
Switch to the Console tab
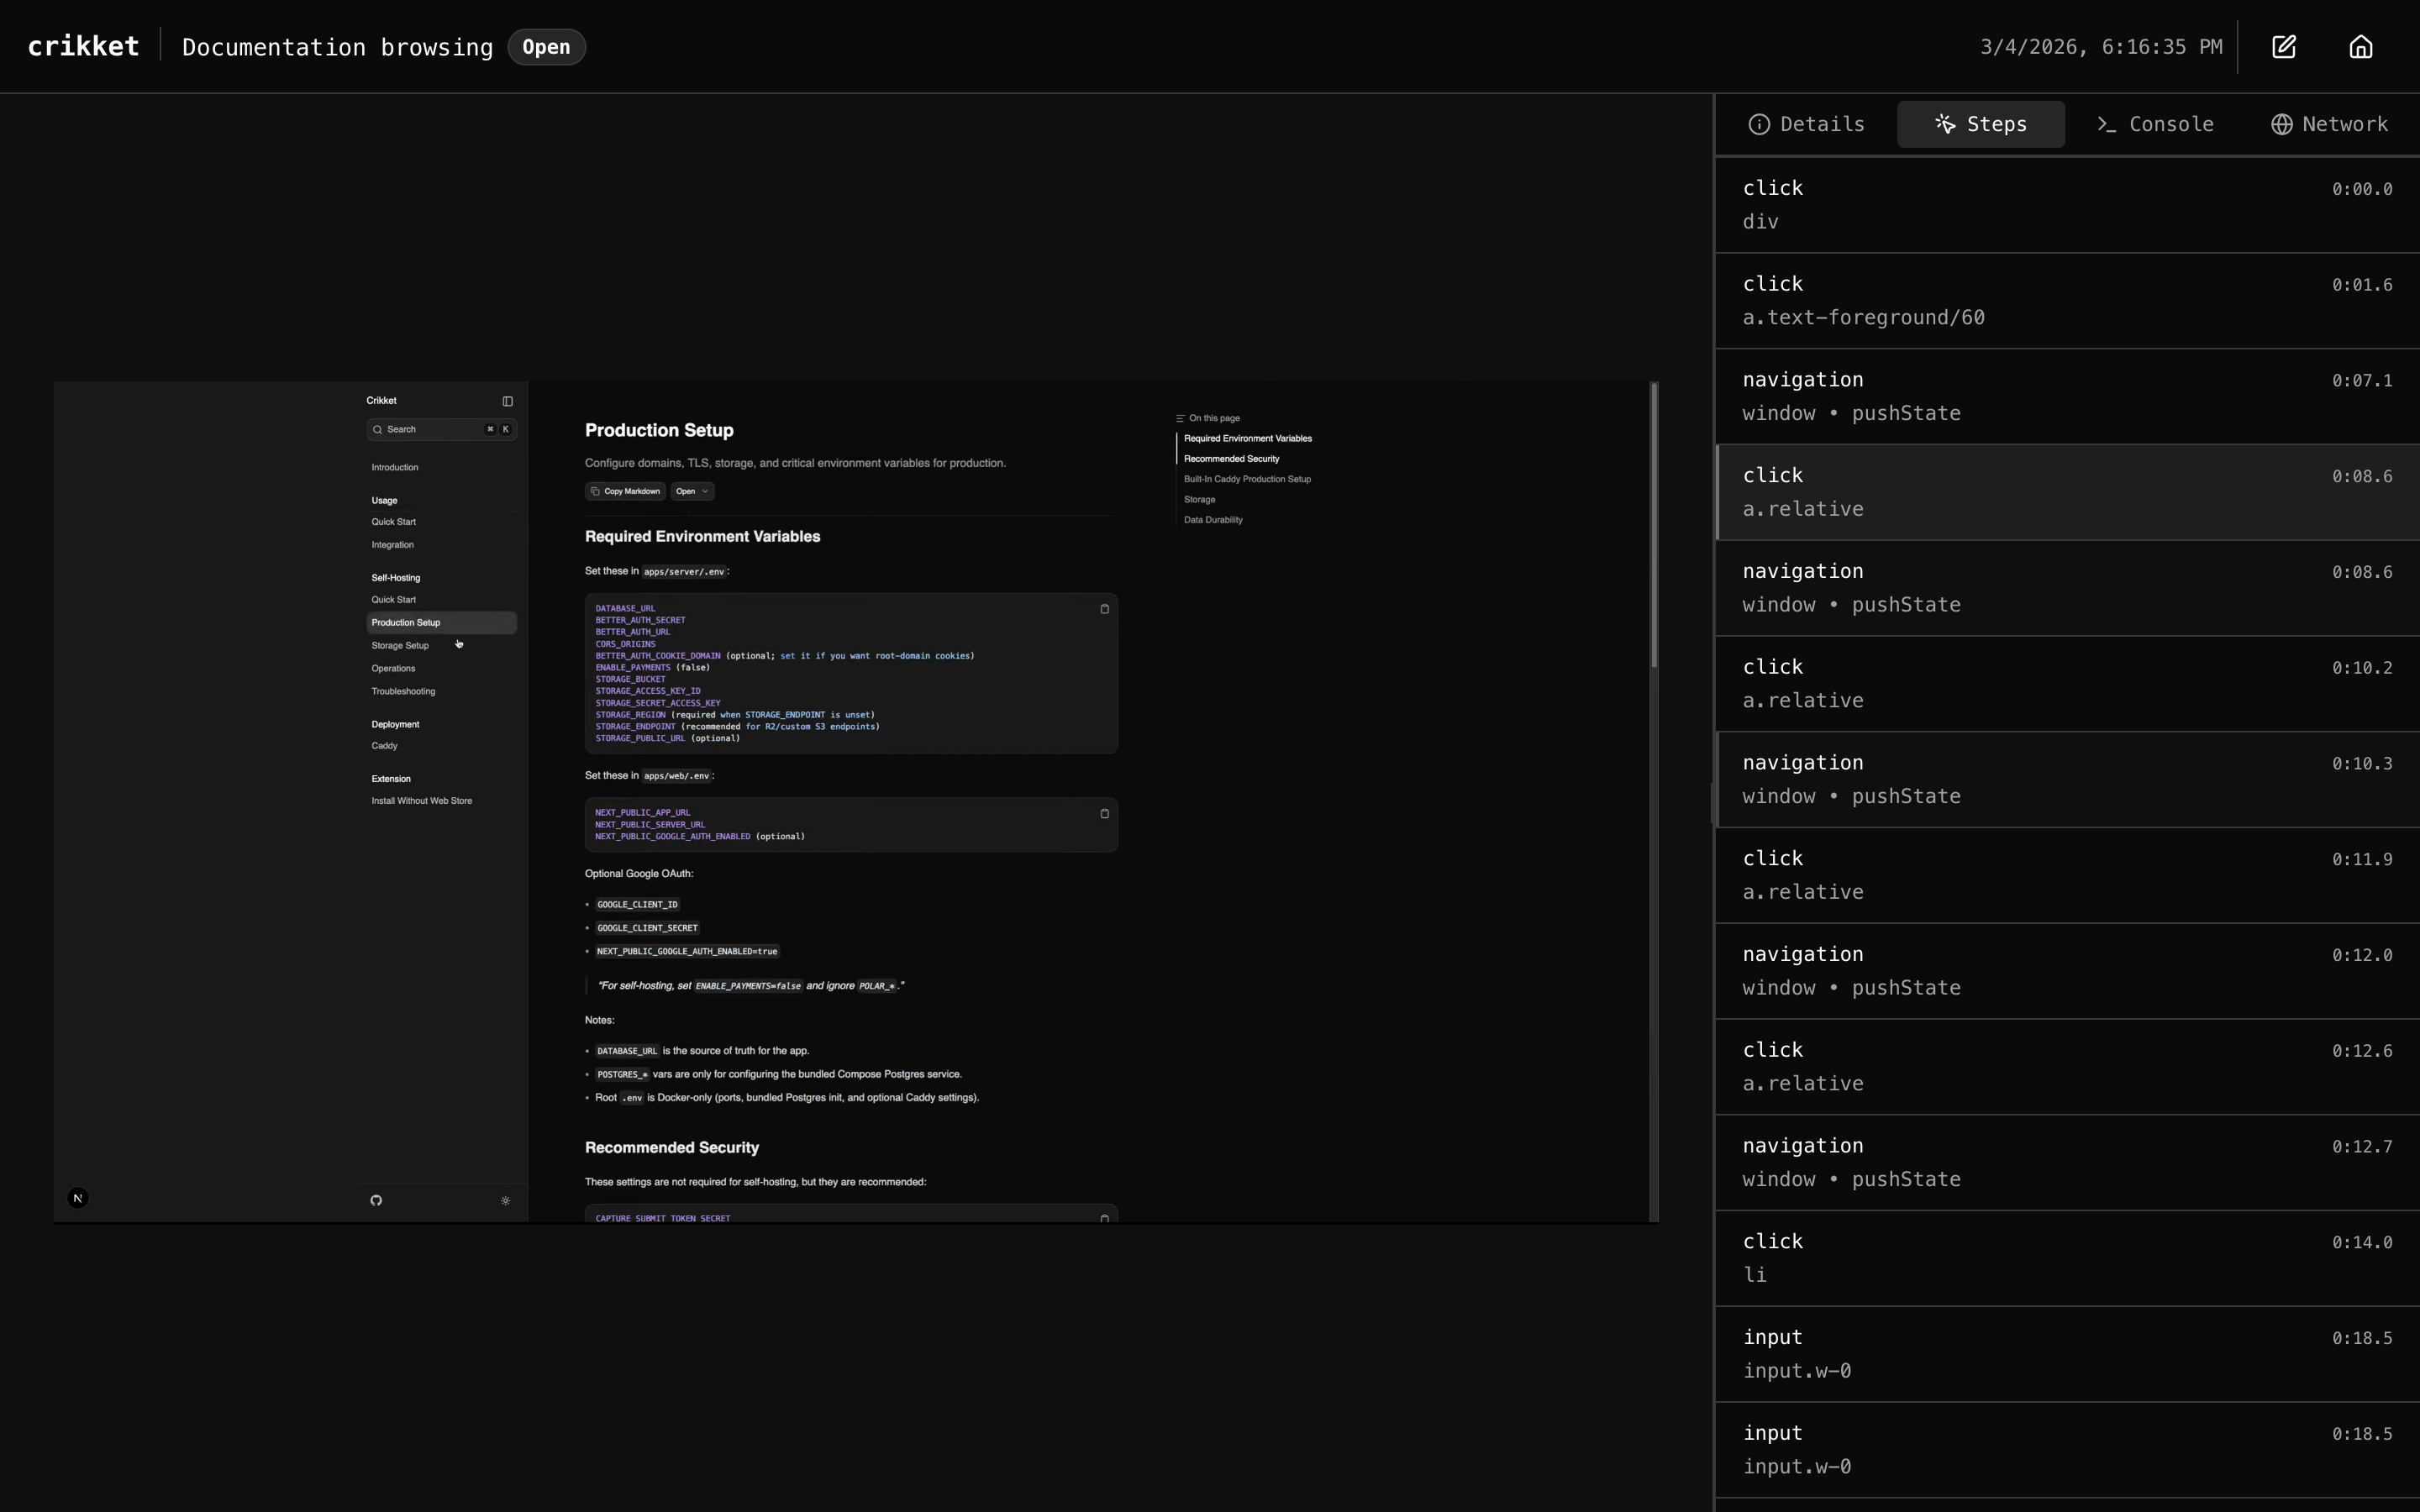(x=2155, y=124)
